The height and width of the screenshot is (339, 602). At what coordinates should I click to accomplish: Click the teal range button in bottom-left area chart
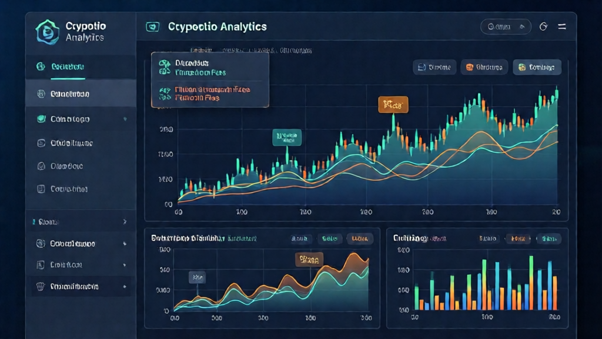pos(329,239)
